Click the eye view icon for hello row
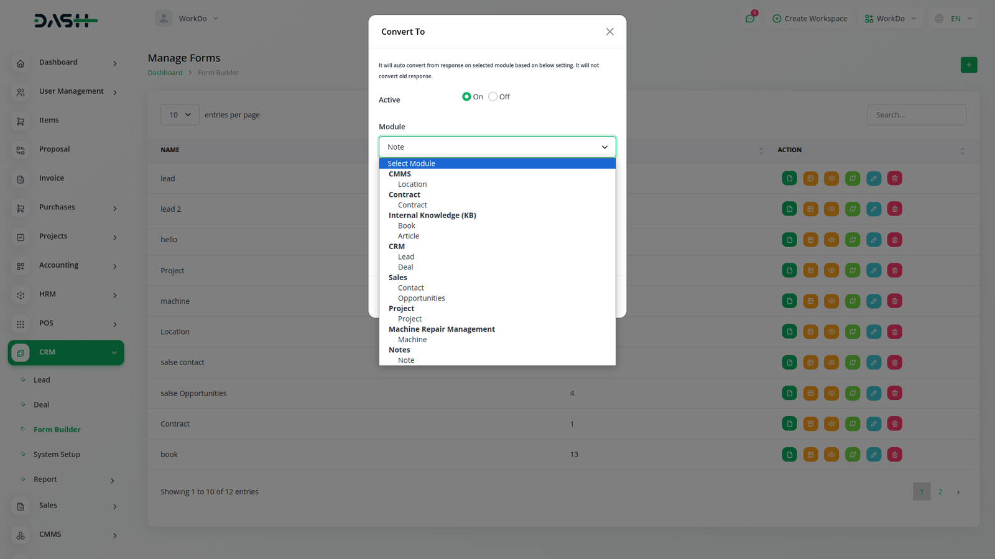Viewport: 995px width, 559px height. (x=831, y=240)
